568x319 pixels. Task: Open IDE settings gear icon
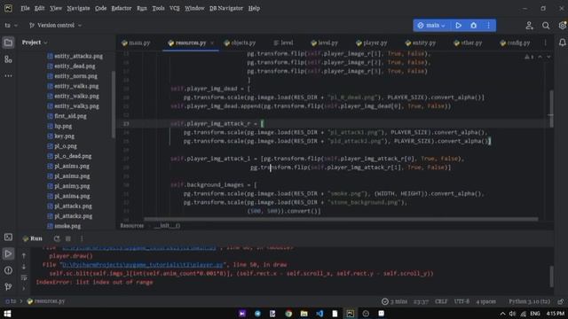point(563,26)
